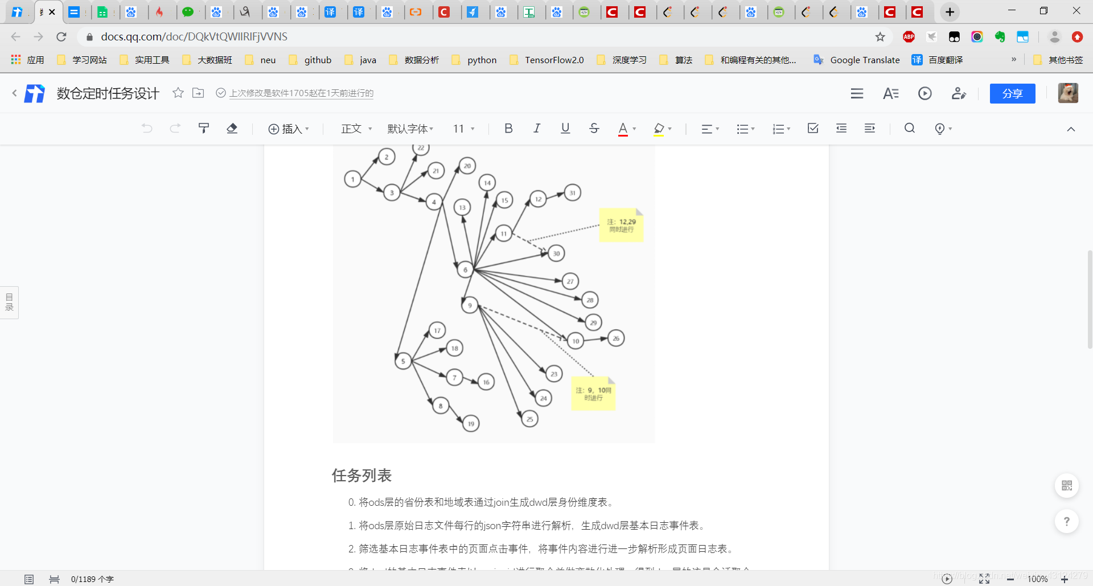1093x586 pixels.
Task: Start presentation mode with the play icon
Action: click(x=924, y=93)
